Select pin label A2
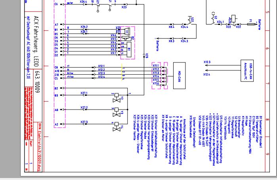This screenshot has width=277, height=180. point(56,124)
